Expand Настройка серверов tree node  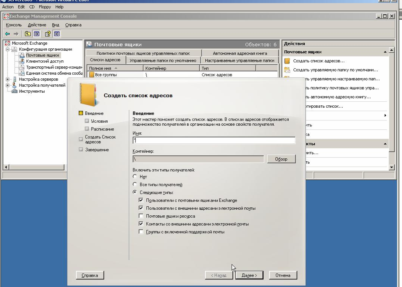click(8, 79)
